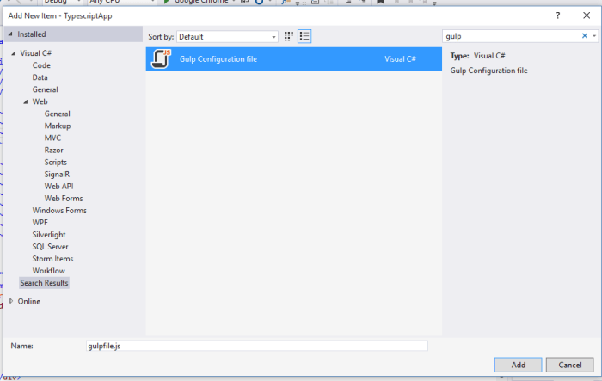602x381 pixels.
Task: Select Data category in tree
Action: click(40, 77)
